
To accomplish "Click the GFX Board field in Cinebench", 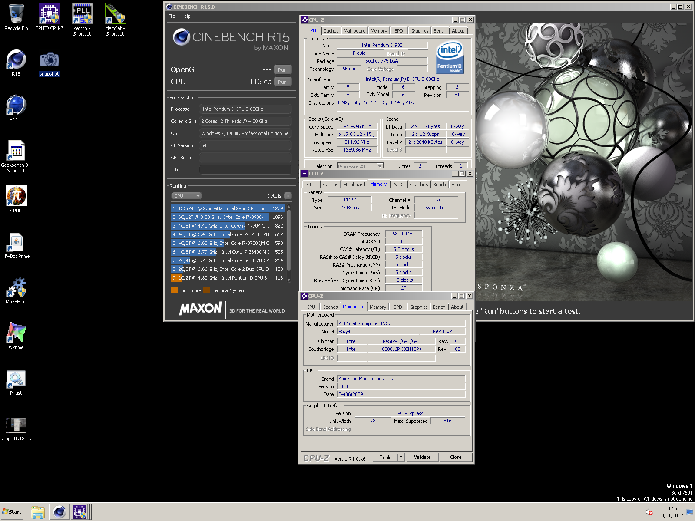I will click(x=245, y=158).
